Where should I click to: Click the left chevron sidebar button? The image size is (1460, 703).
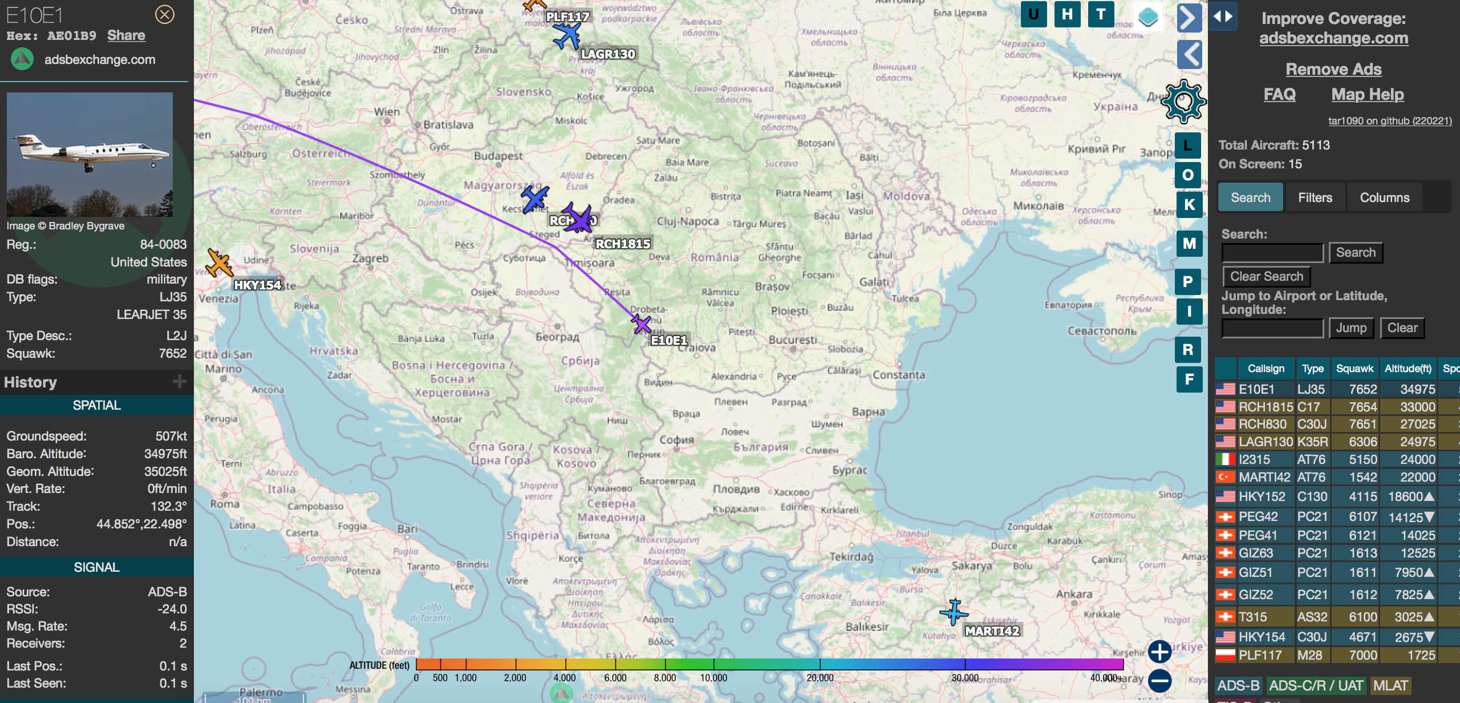[x=1189, y=55]
